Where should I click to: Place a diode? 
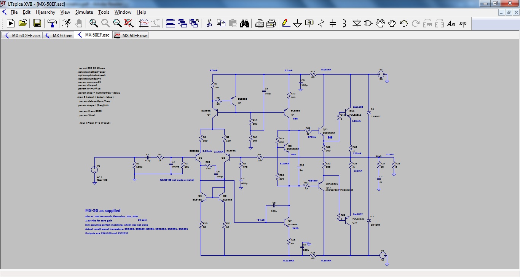point(357,23)
